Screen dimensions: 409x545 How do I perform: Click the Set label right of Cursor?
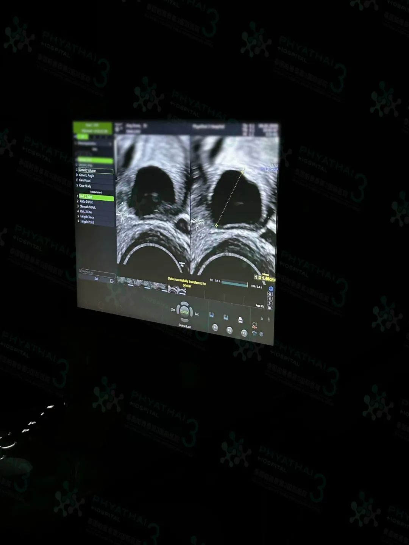point(197,314)
